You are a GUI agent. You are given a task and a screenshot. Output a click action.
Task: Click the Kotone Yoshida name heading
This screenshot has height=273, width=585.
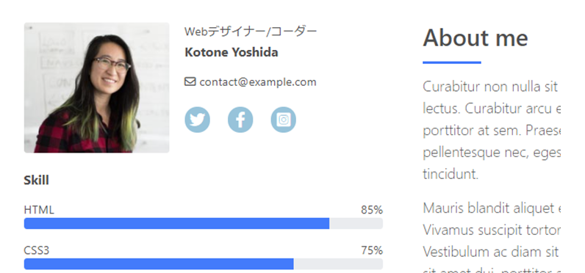coord(232,53)
